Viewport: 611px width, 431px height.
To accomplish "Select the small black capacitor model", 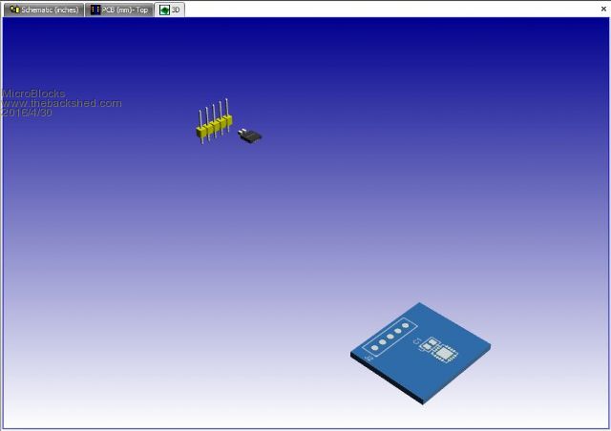I will (x=249, y=135).
